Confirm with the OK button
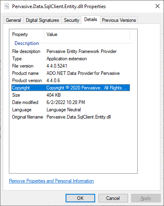 pyautogui.click(x=80, y=198)
